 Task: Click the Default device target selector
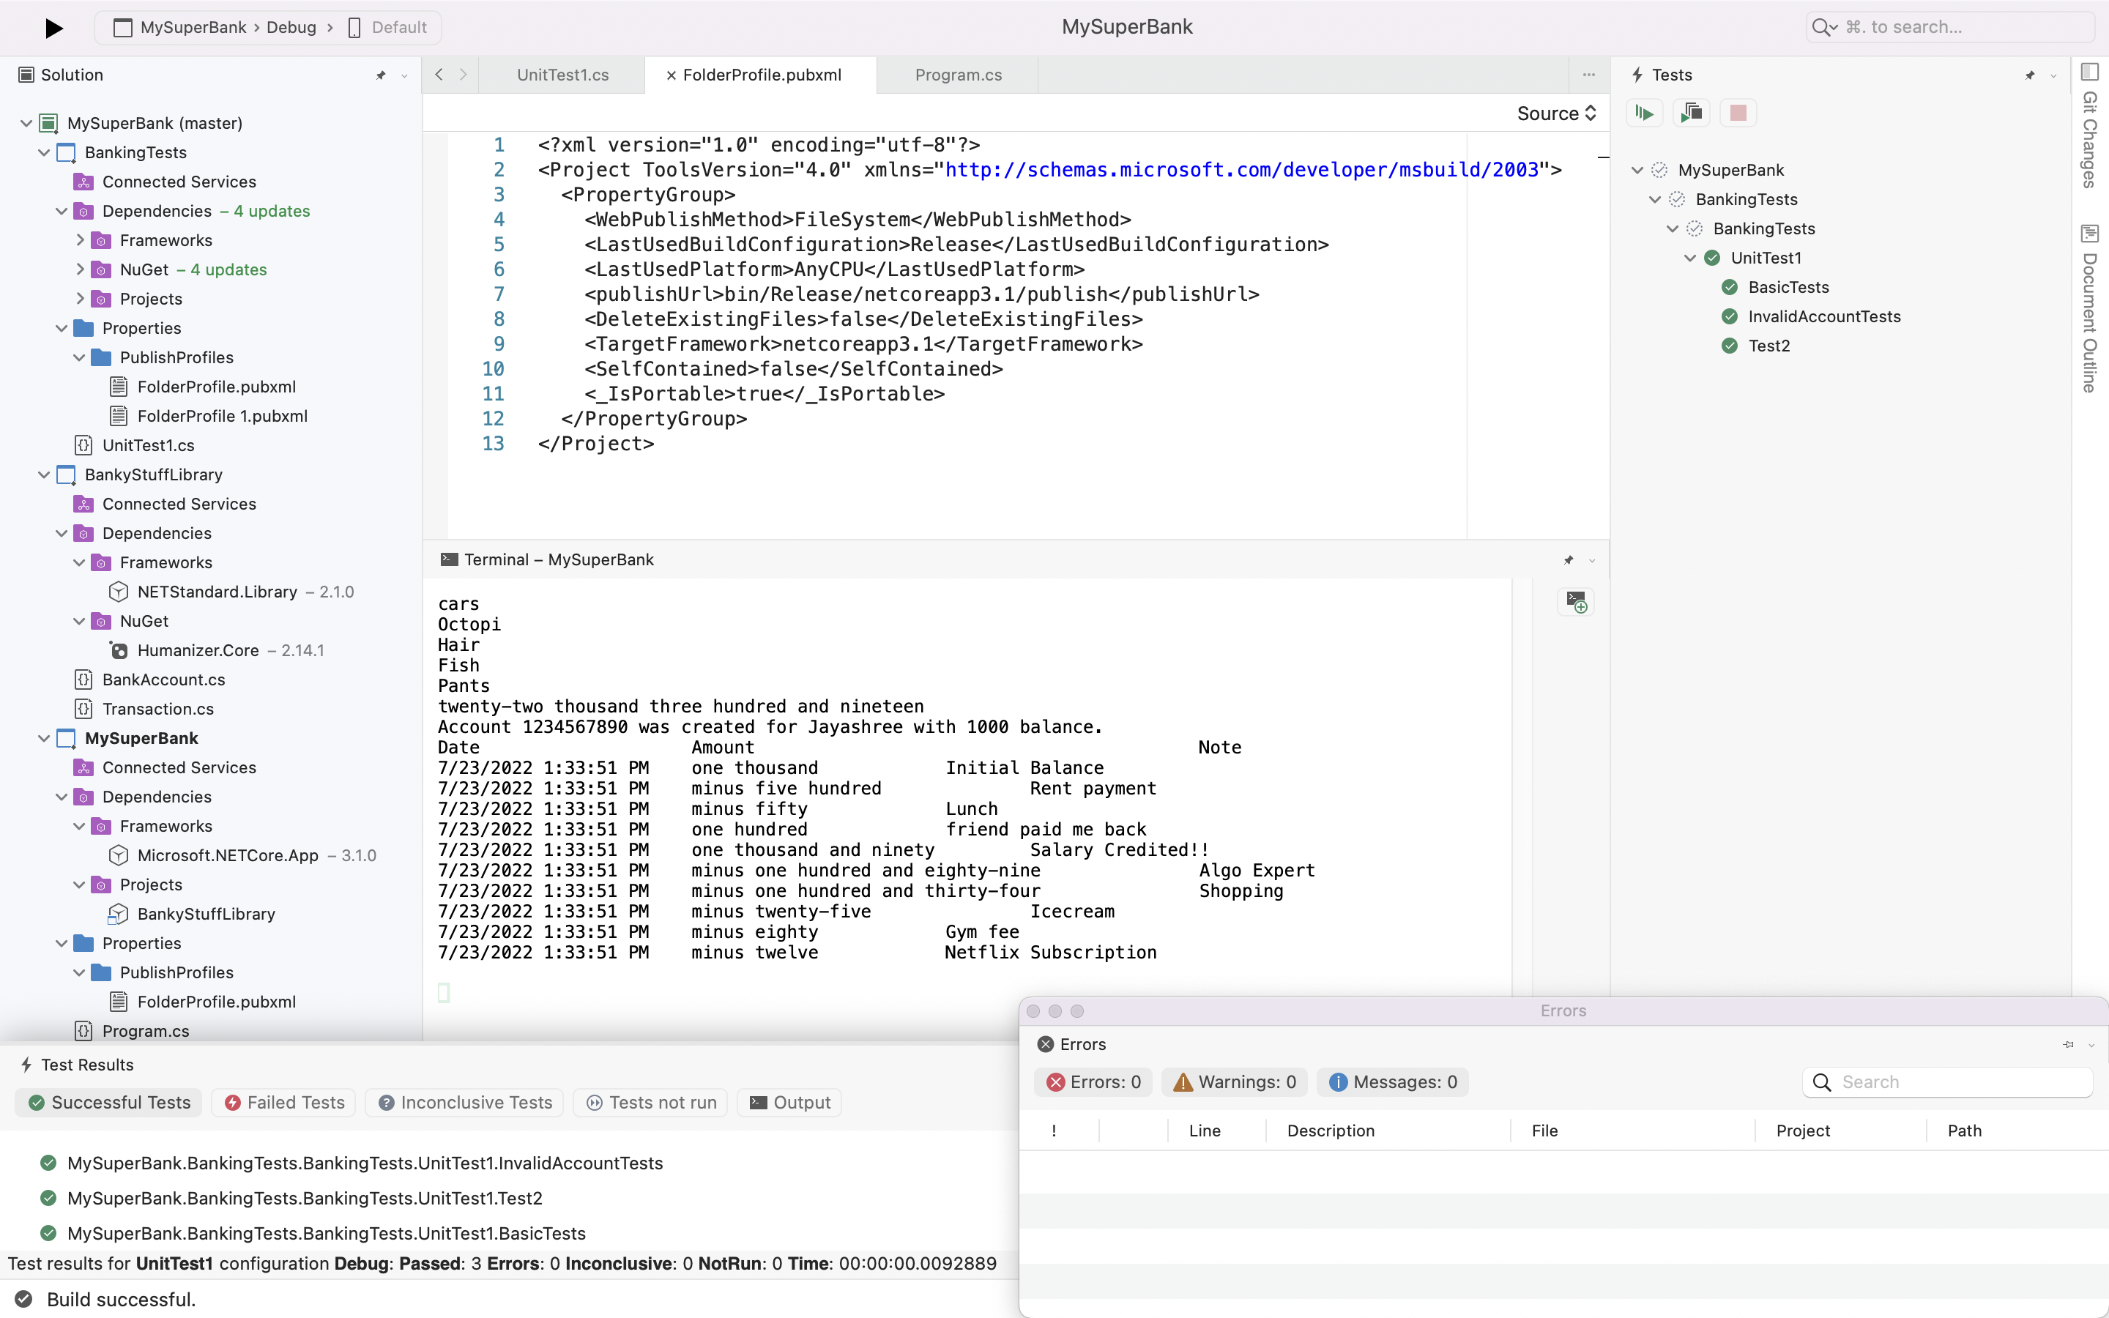pyautogui.click(x=387, y=28)
